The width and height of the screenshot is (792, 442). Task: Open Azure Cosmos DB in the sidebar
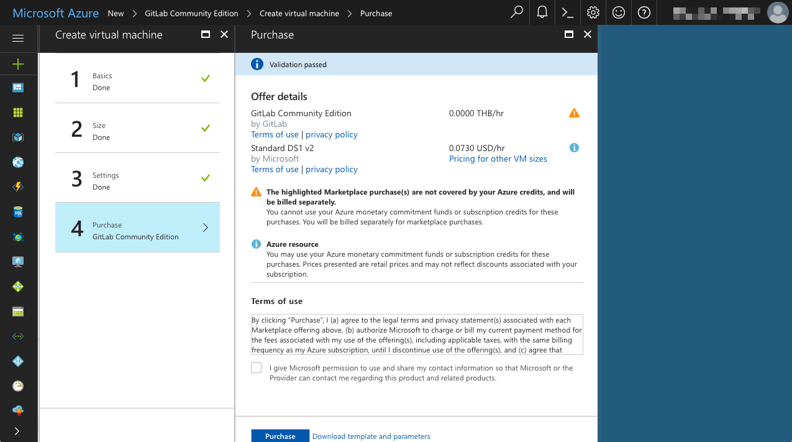[19, 237]
